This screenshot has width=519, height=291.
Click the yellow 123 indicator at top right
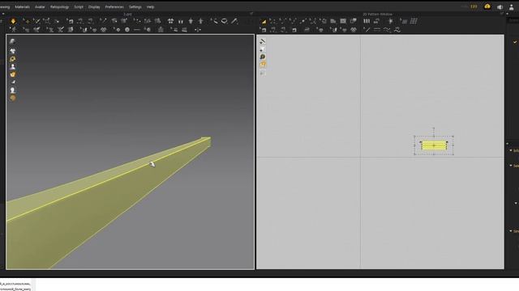coord(474,6)
